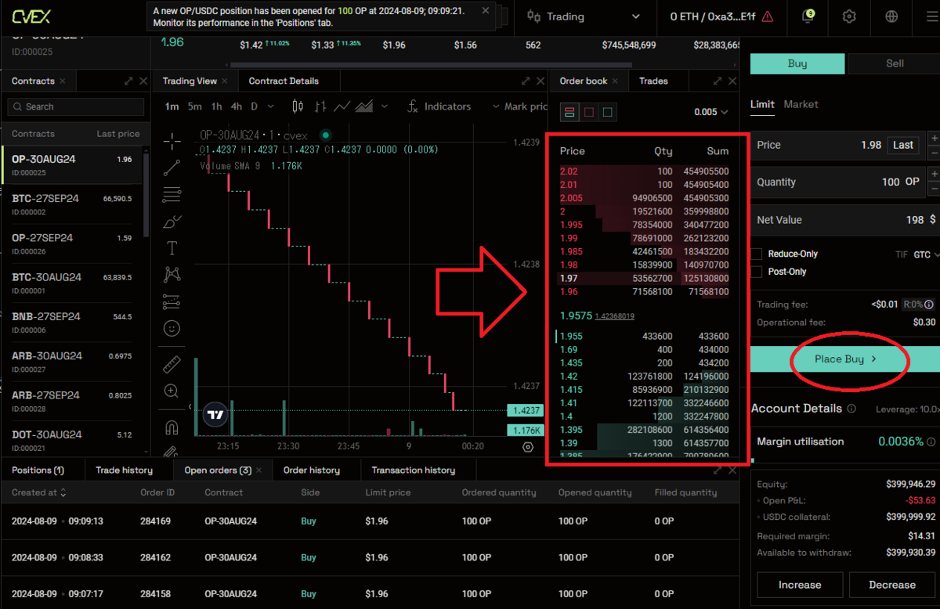
Task: Click wallet warning triangle icon
Action: [767, 16]
